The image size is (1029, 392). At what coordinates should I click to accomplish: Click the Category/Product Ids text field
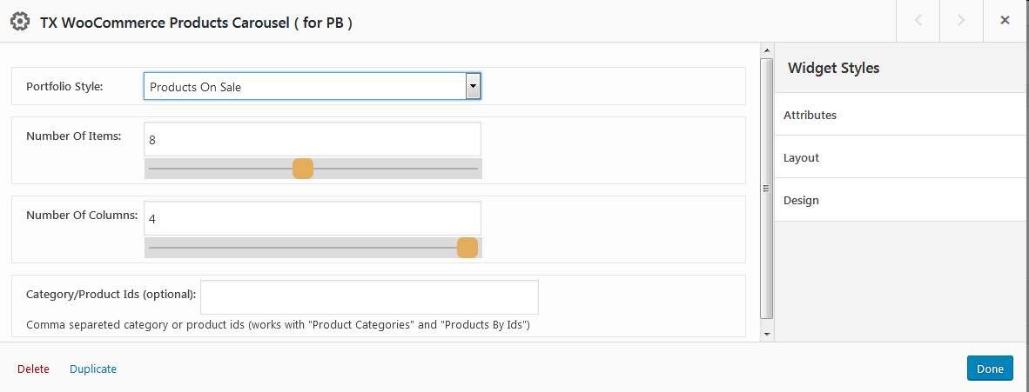click(369, 297)
